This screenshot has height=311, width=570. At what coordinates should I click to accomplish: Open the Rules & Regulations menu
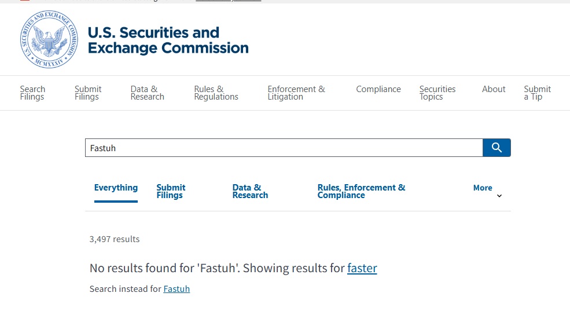pos(216,93)
